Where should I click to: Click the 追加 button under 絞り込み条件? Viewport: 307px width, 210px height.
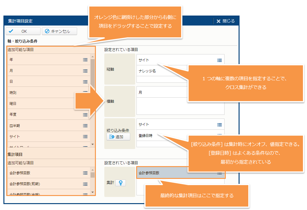118,137
